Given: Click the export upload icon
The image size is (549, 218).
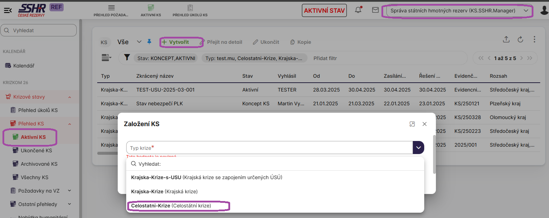Looking at the screenshot, I should pos(506,40).
